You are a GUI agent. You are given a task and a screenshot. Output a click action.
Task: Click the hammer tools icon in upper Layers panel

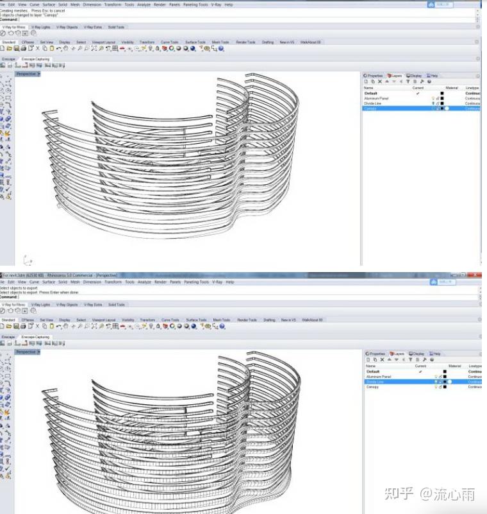pos(422,81)
